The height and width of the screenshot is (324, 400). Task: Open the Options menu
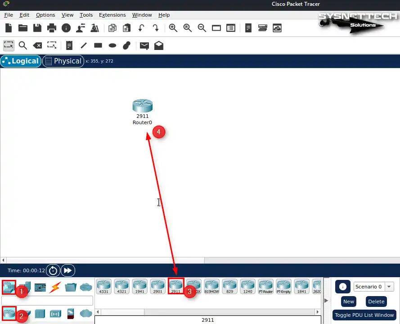(45, 15)
